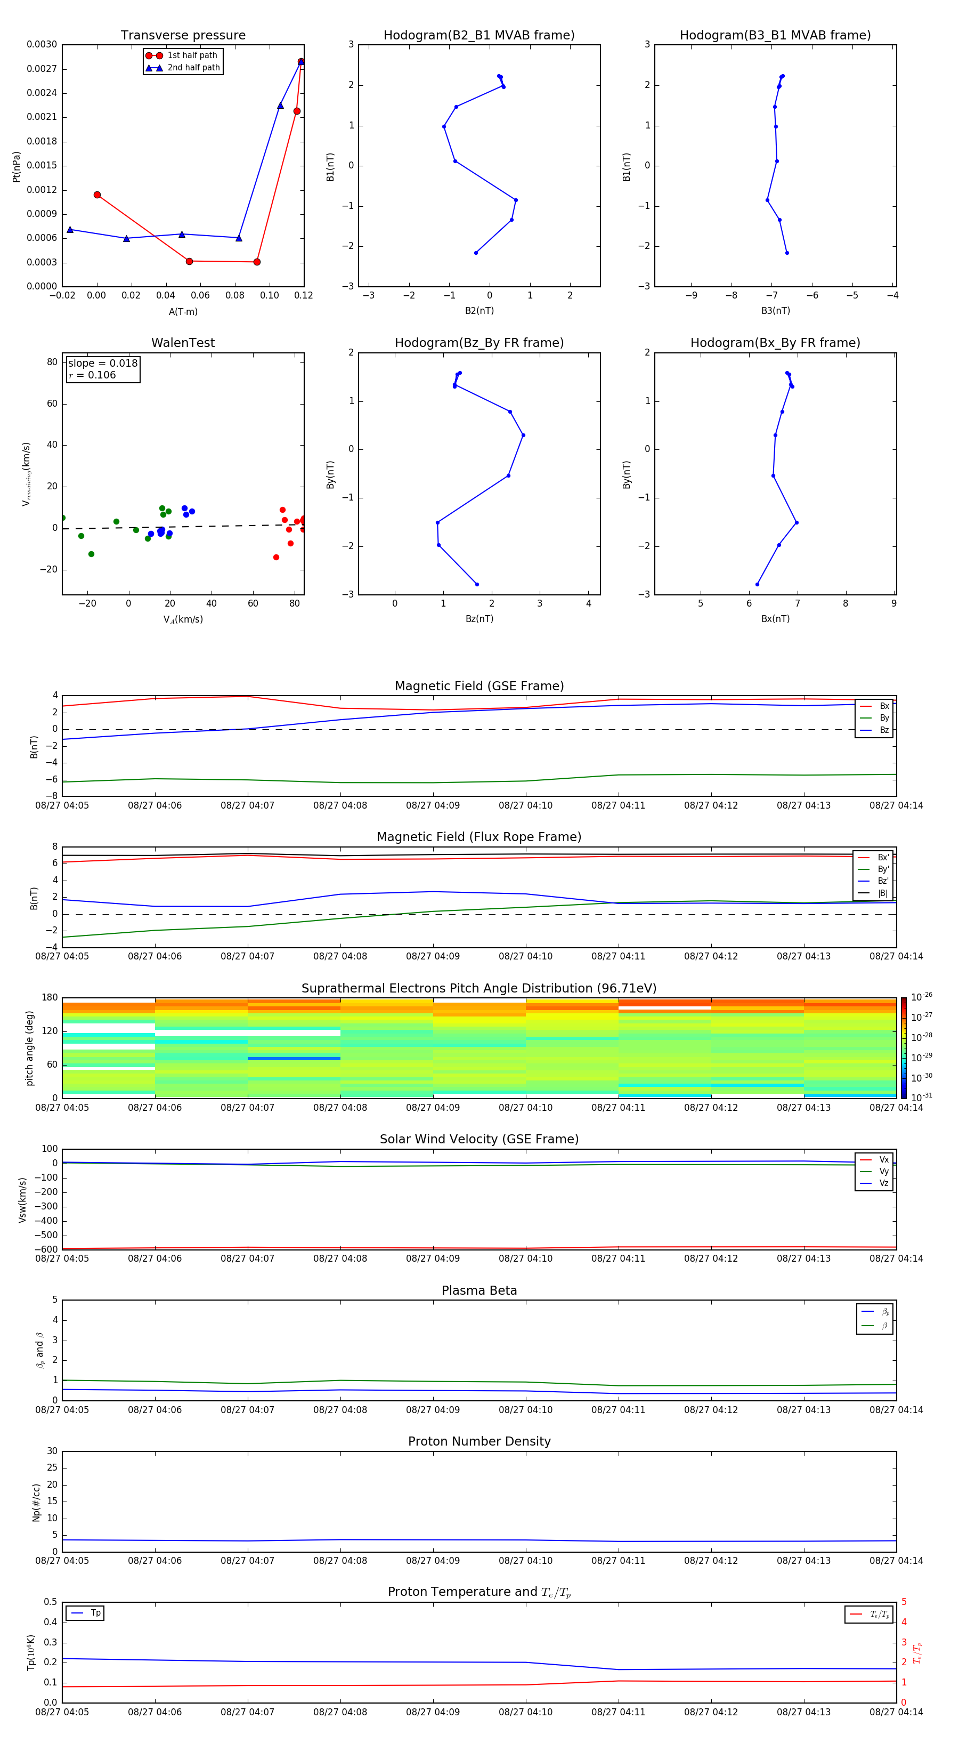Click the 'Bx(nT)' x-axis label
Viewport: 959px width, 1759px height.
775,619
